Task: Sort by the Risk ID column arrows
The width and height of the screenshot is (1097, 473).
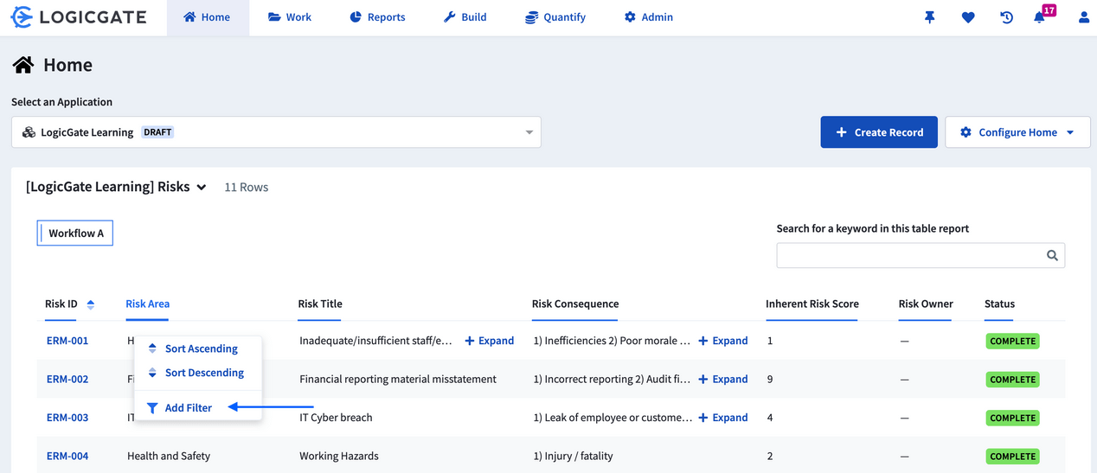Action: (91, 304)
